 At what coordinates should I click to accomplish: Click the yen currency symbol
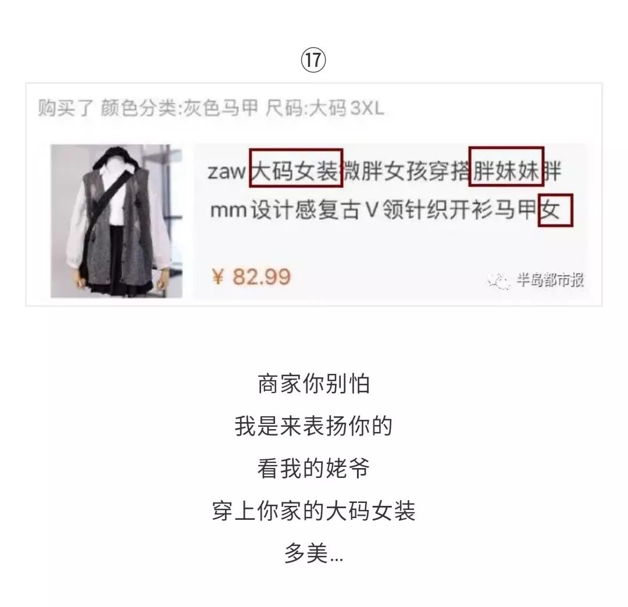click(x=217, y=277)
